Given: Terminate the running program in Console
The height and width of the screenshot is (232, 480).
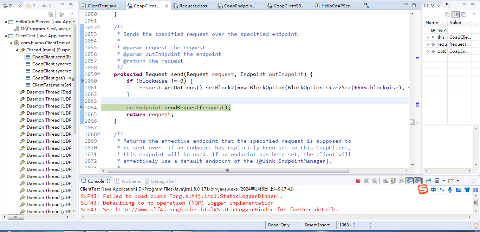Looking at the screenshot, I should 358,181.
